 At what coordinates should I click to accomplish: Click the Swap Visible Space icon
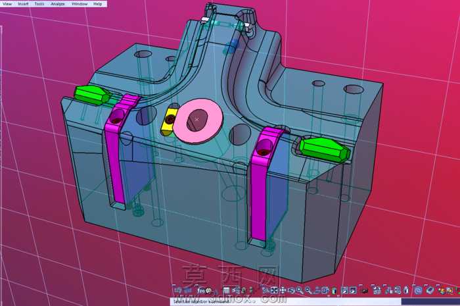(x=354, y=290)
